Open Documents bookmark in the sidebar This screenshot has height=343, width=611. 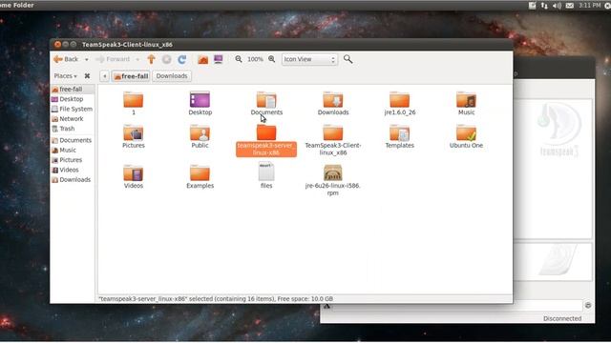pos(73,140)
